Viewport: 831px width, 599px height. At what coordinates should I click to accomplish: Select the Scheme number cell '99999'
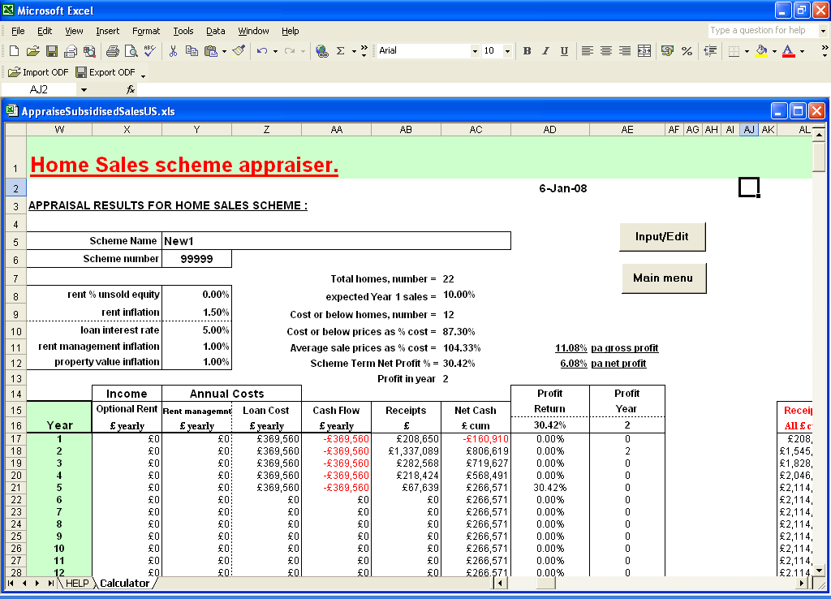point(196,259)
